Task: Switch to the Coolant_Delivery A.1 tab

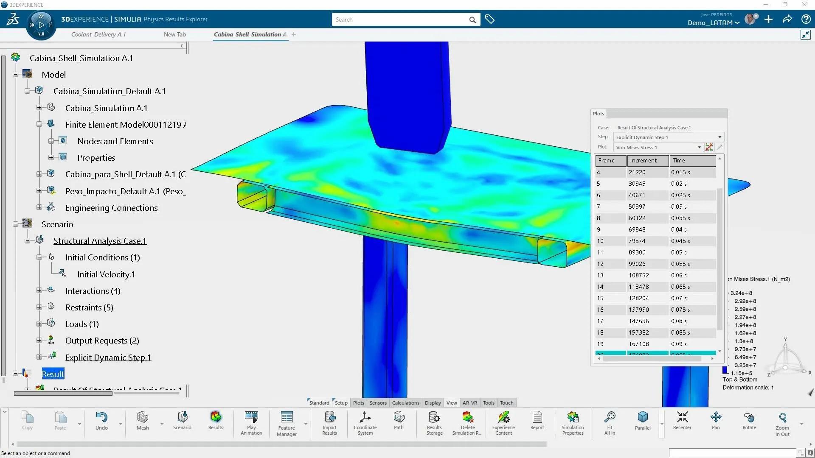Action: [x=98, y=34]
